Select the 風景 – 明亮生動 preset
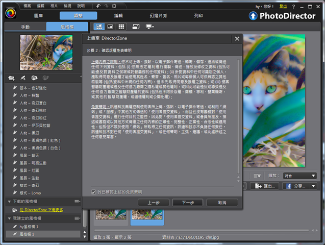The height and width of the screenshot is (245, 325). coord(33,163)
